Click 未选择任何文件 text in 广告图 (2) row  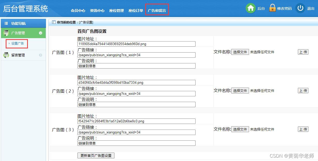[262, 91]
